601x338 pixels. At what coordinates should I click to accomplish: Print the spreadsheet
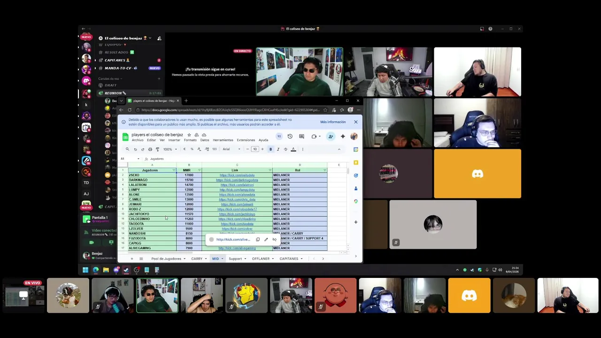(150, 149)
